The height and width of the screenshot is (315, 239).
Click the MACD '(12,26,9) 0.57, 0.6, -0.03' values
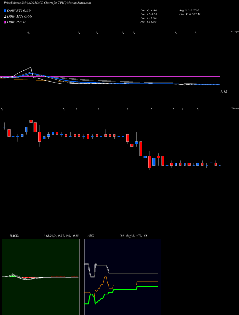[x=61, y=235]
